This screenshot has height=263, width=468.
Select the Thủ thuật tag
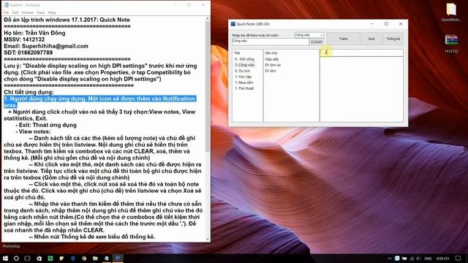(x=244, y=88)
